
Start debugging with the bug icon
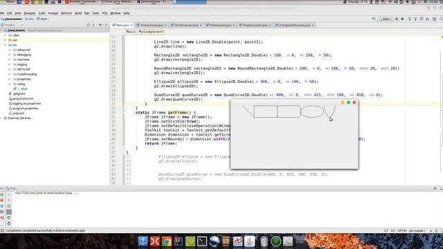tap(402, 19)
